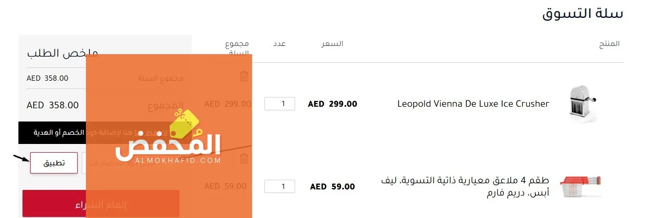Viewport: 653px width, 218px height.
Task: Delete the Leopold Ice Crusher from cart
Action: click(x=244, y=77)
